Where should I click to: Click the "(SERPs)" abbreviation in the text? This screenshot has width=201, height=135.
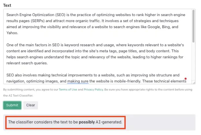pyautogui.click(x=38, y=21)
